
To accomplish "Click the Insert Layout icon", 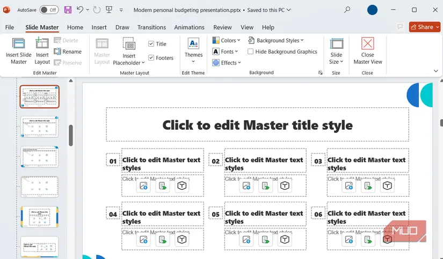I will click(42, 45).
